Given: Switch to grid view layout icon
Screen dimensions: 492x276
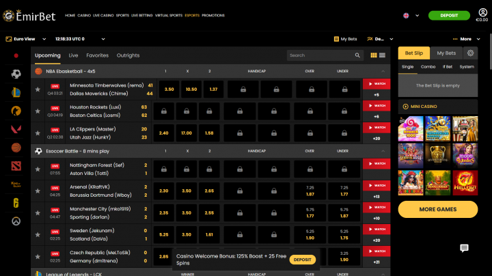Looking at the screenshot, I should (x=373, y=55).
